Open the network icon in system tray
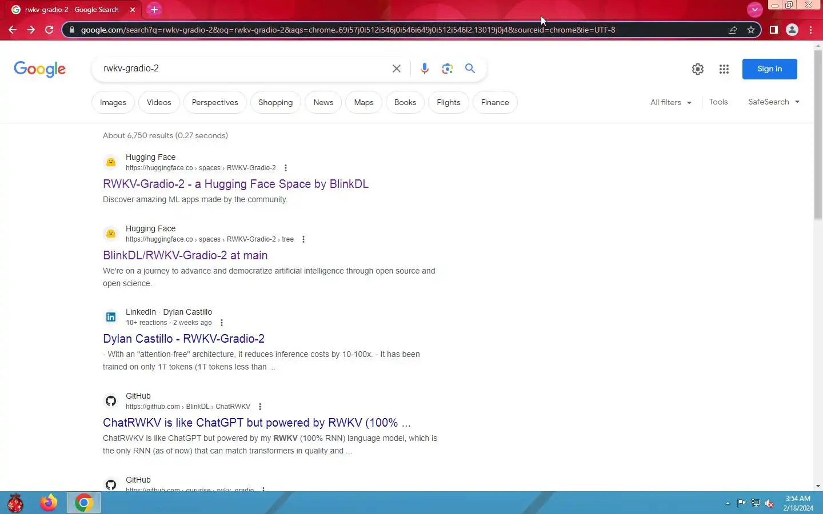This screenshot has height=514, width=823. pyautogui.click(x=756, y=503)
